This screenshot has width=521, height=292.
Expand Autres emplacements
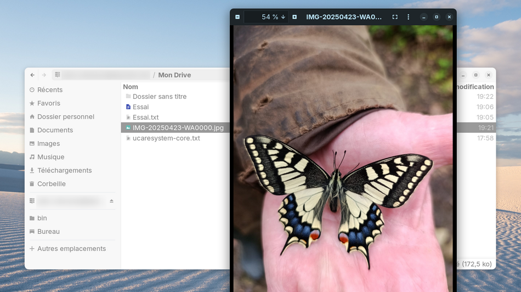coord(71,249)
